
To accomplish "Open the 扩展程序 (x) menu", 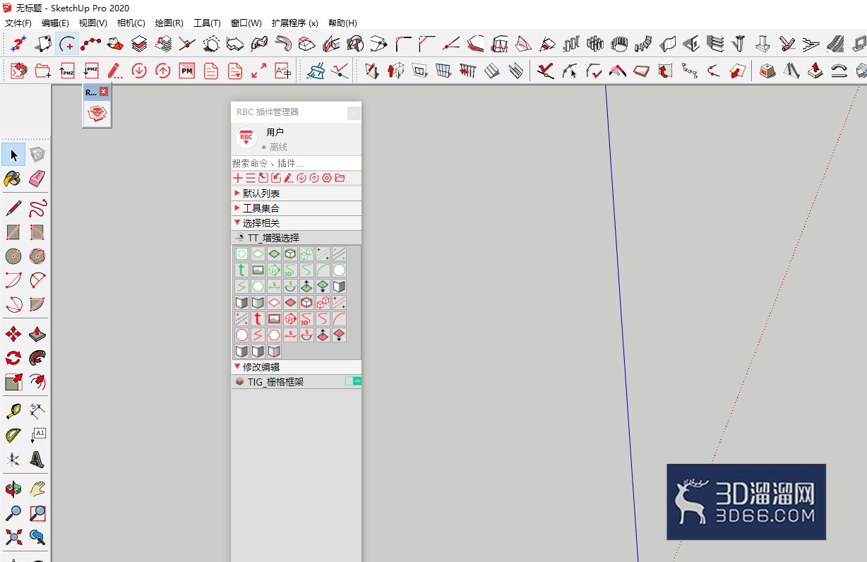I will tap(294, 23).
